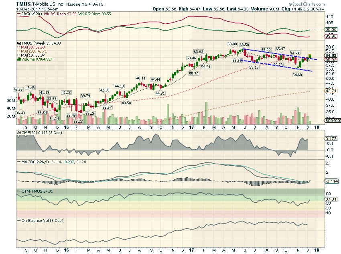Click the StockCharts.com copyright label
Screen dimensions: 341x254
(306, 4)
